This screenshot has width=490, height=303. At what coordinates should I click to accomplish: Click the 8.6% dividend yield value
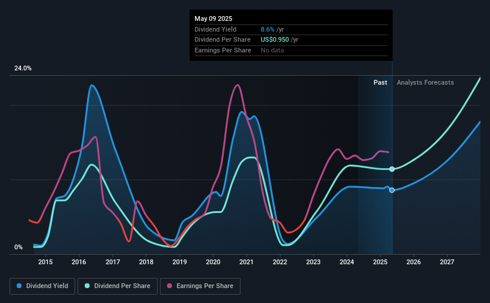tap(267, 29)
